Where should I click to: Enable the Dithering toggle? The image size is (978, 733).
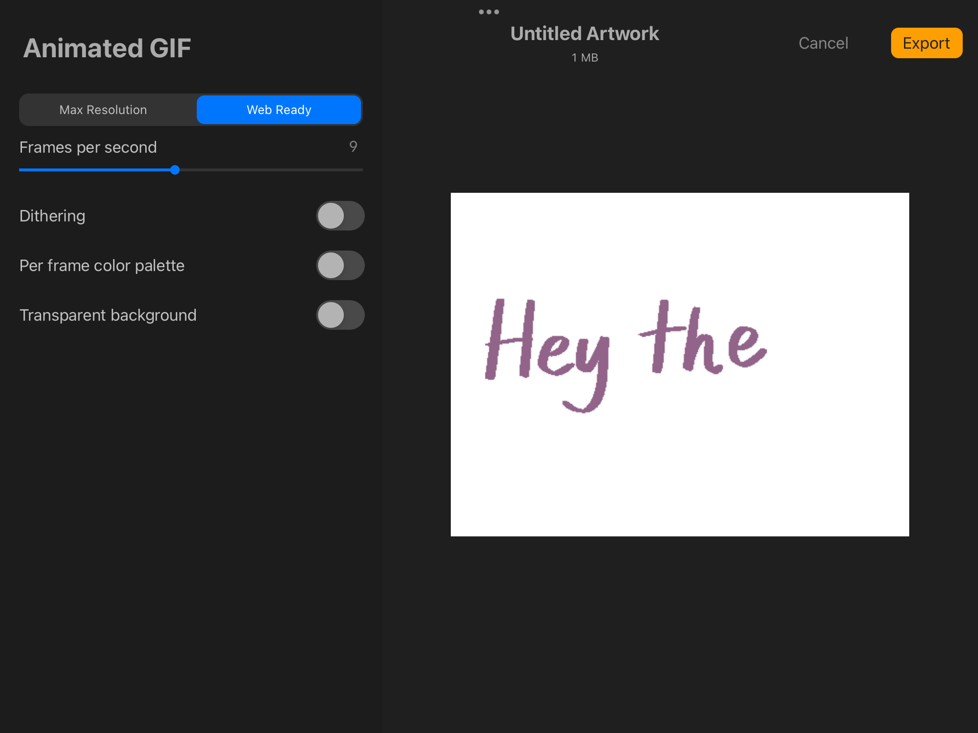tap(340, 216)
